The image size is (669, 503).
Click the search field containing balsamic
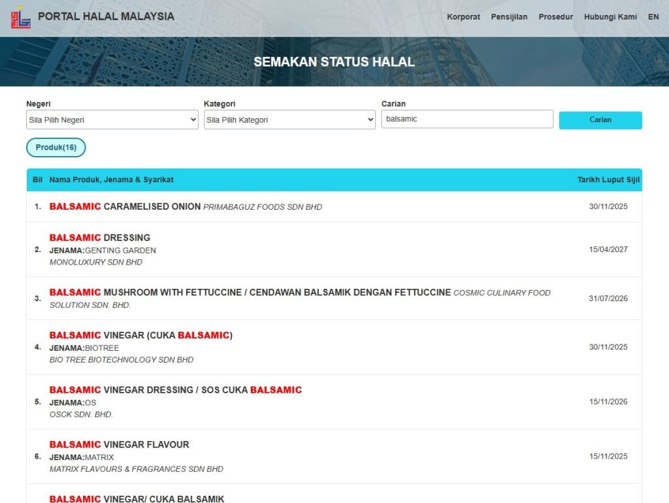466,118
